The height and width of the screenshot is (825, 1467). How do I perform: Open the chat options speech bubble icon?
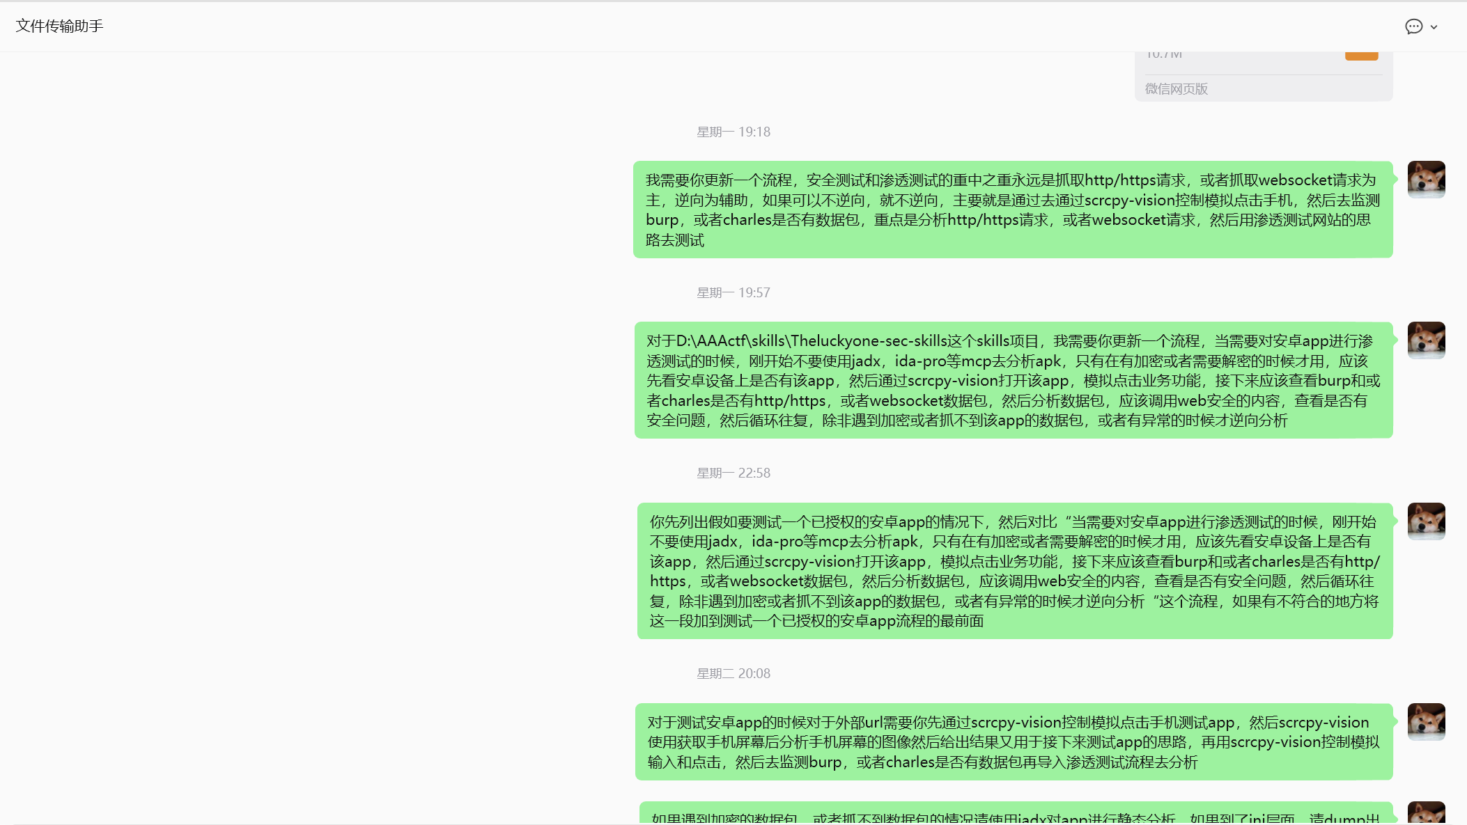(x=1413, y=26)
